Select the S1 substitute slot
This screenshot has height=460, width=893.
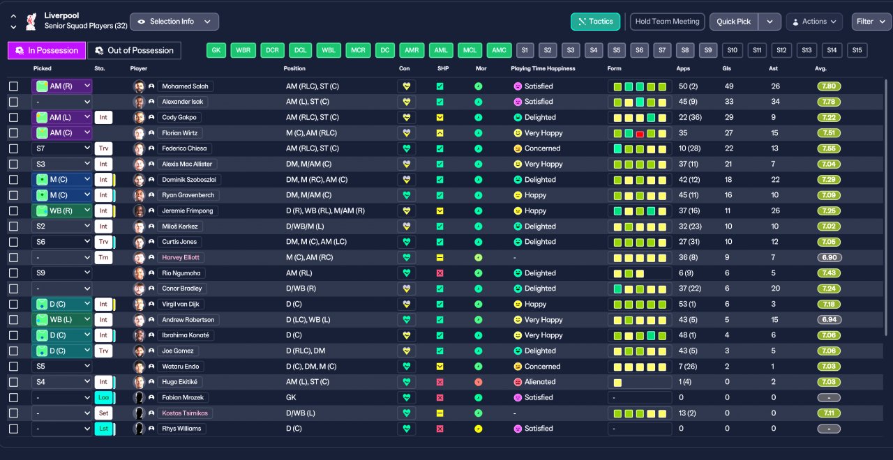[525, 50]
